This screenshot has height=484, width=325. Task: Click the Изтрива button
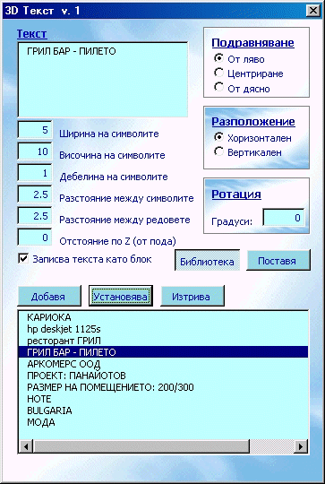192,297
